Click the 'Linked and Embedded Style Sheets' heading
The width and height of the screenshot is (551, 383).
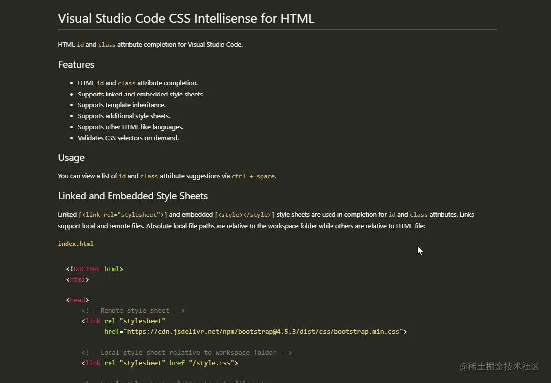click(x=133, y=196)
